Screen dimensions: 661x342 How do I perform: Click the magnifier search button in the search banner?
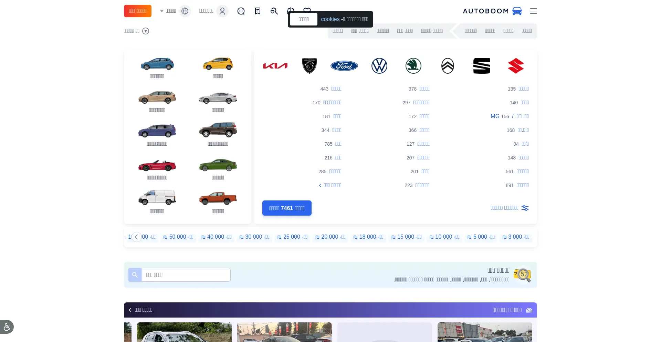coord(135,275)
